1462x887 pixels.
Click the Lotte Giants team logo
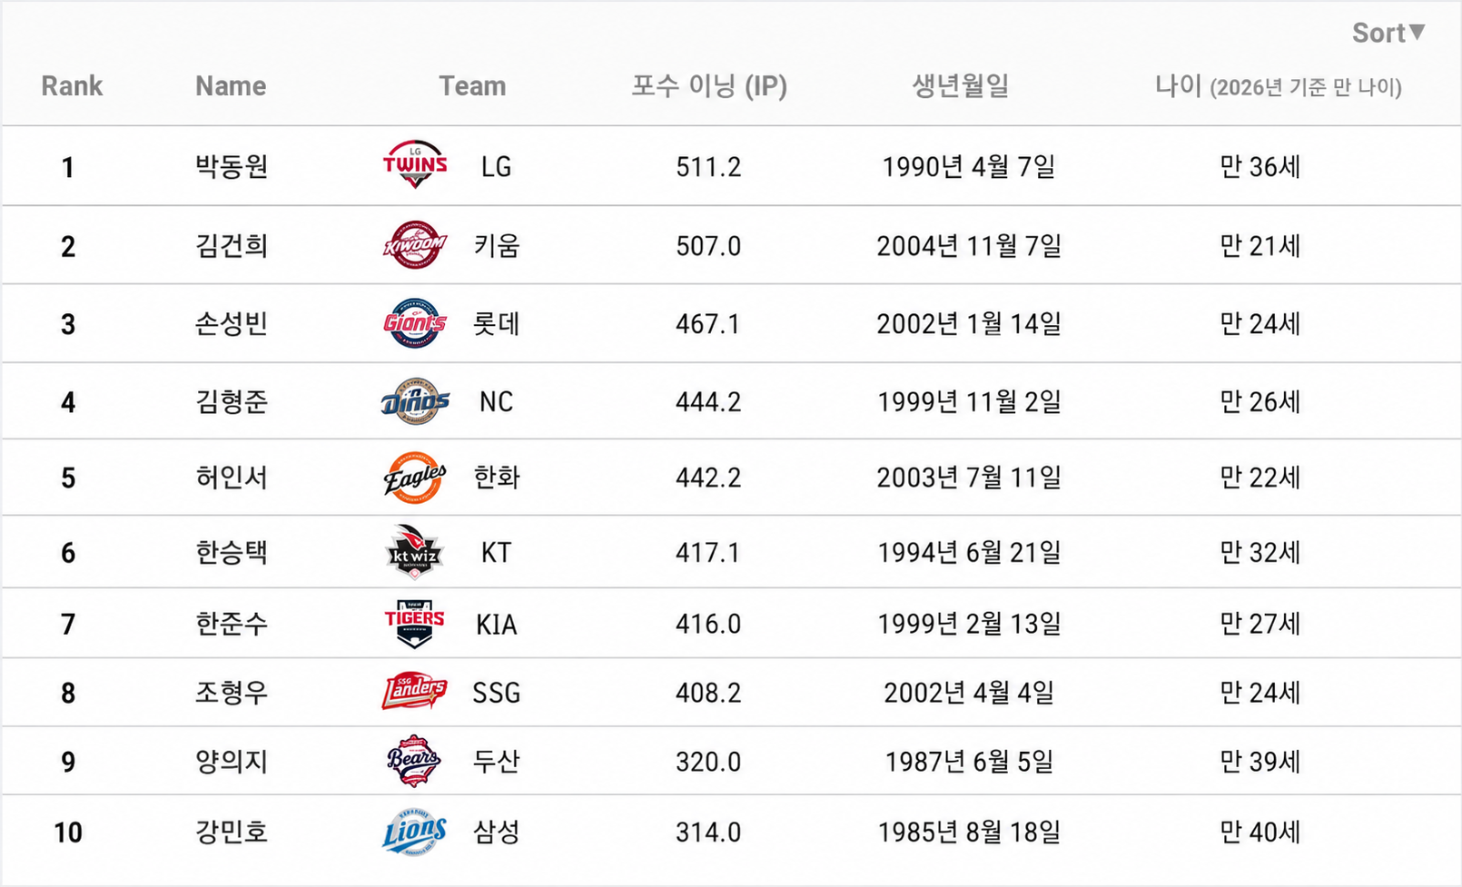[x=415, y=323]
